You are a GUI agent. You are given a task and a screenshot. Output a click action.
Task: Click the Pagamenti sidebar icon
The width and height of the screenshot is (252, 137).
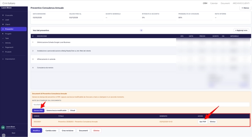3,47
